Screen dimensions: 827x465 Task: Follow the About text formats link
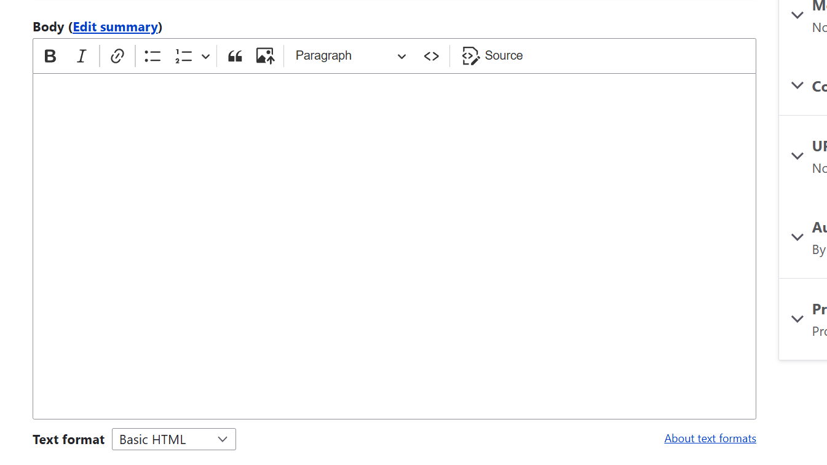[710, 438]
